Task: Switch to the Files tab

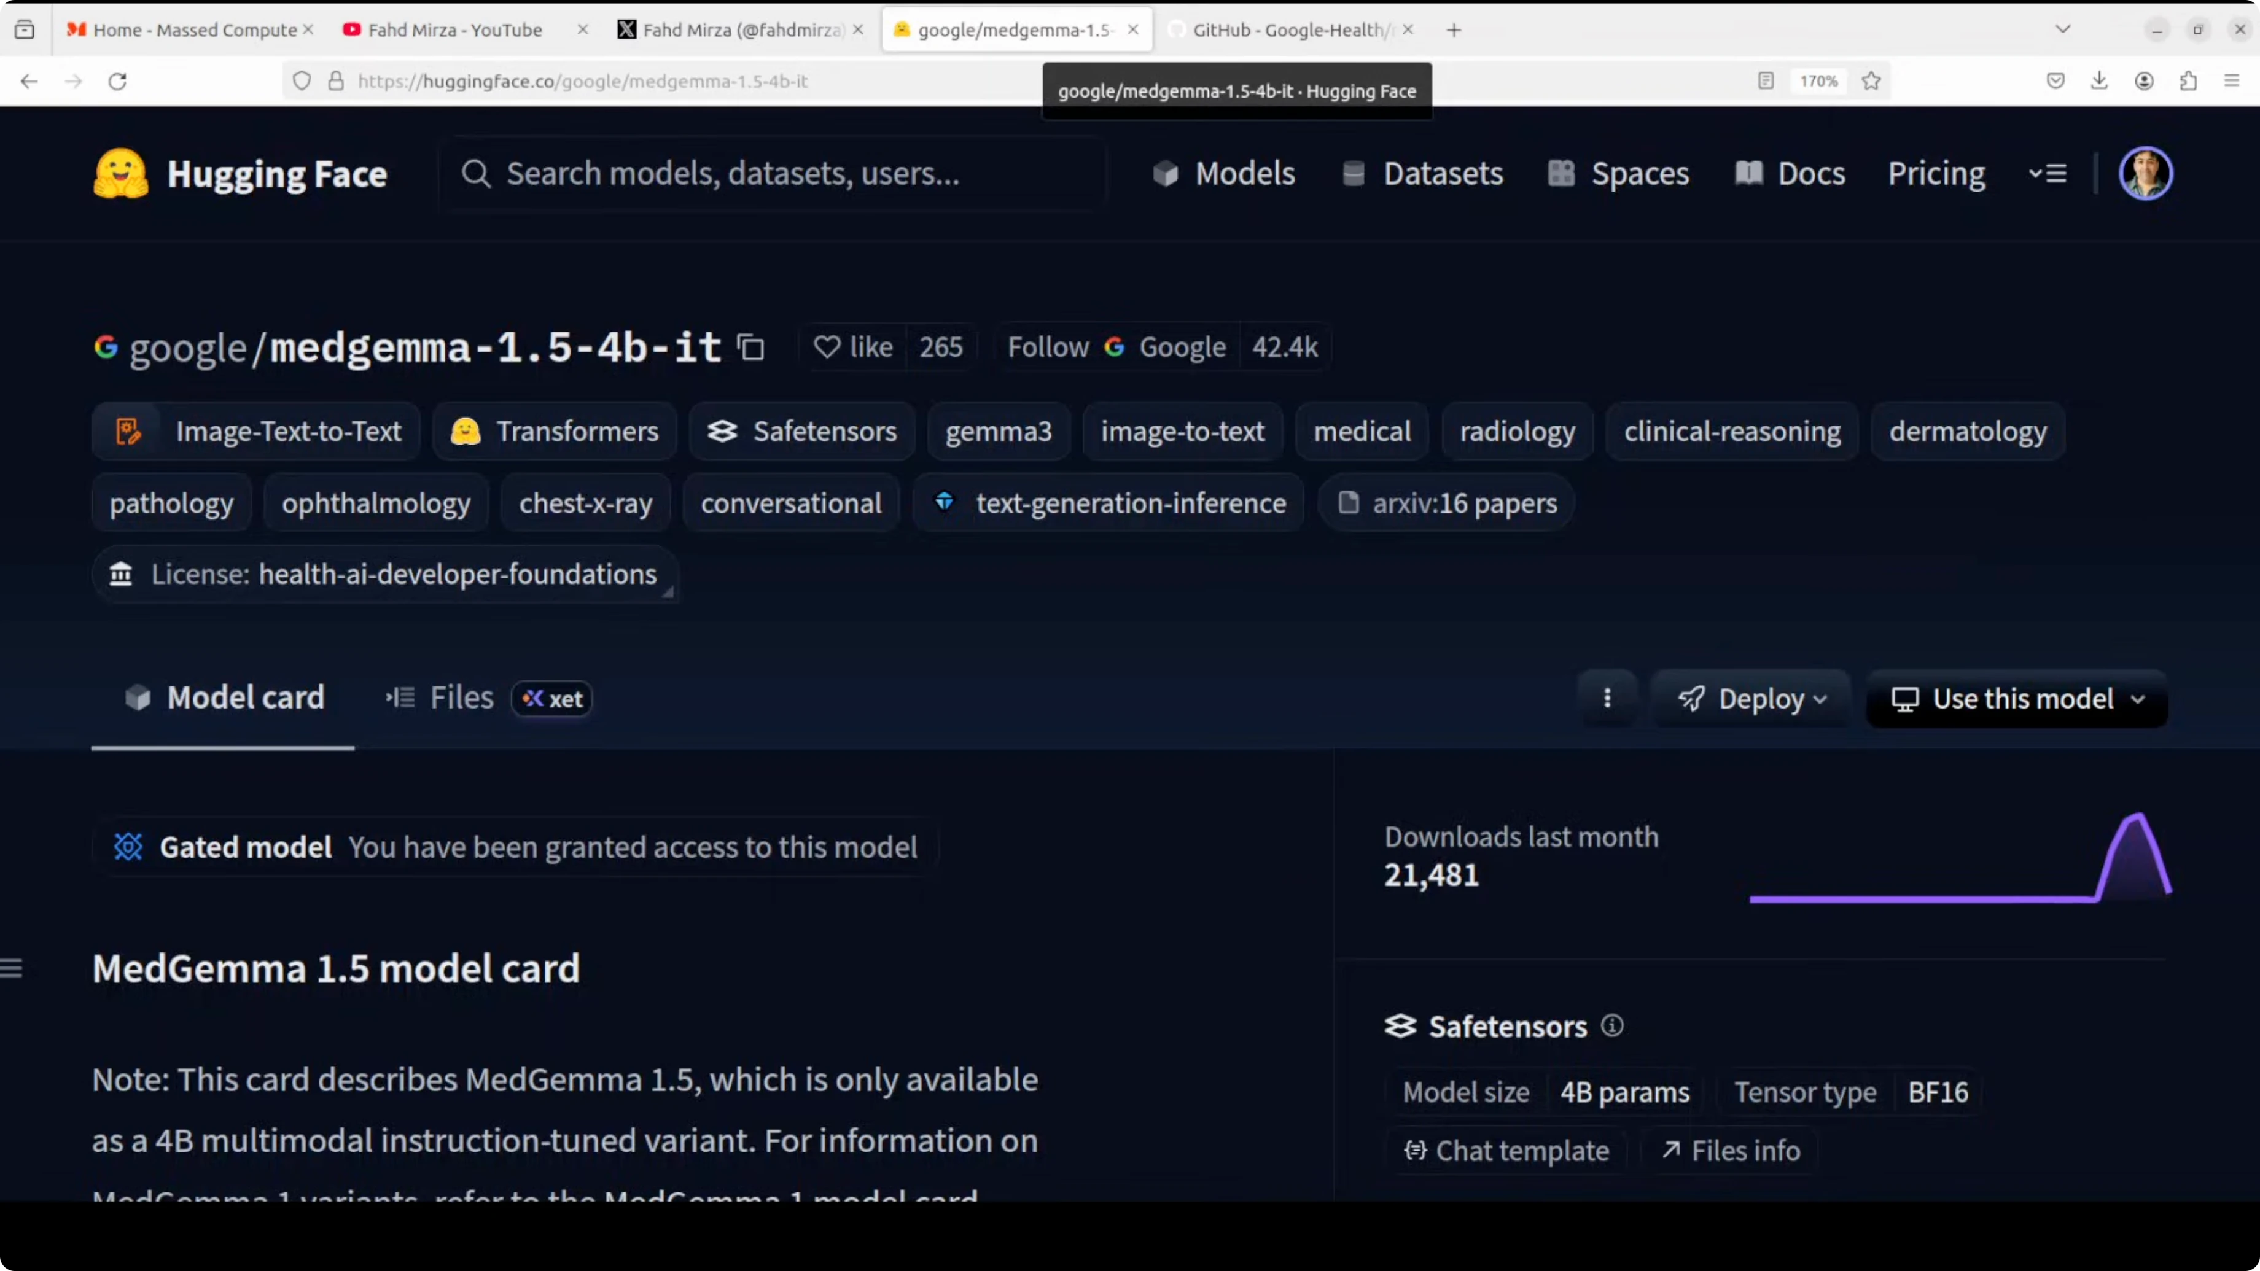Action: pos(461,698)
